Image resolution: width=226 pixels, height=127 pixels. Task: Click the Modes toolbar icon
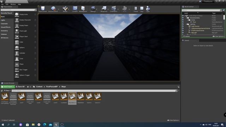pos(65,9)
